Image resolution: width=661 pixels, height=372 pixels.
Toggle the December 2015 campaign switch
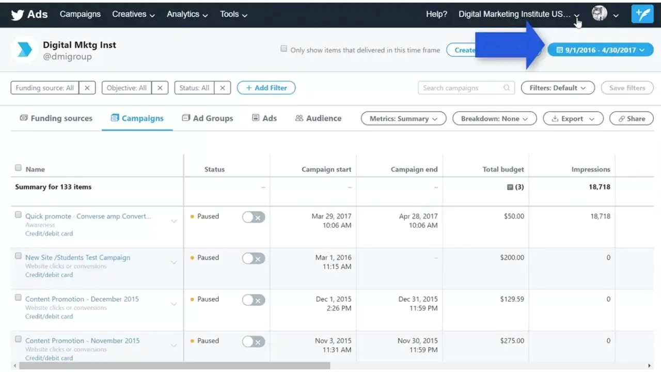click(x=254, y=300)
